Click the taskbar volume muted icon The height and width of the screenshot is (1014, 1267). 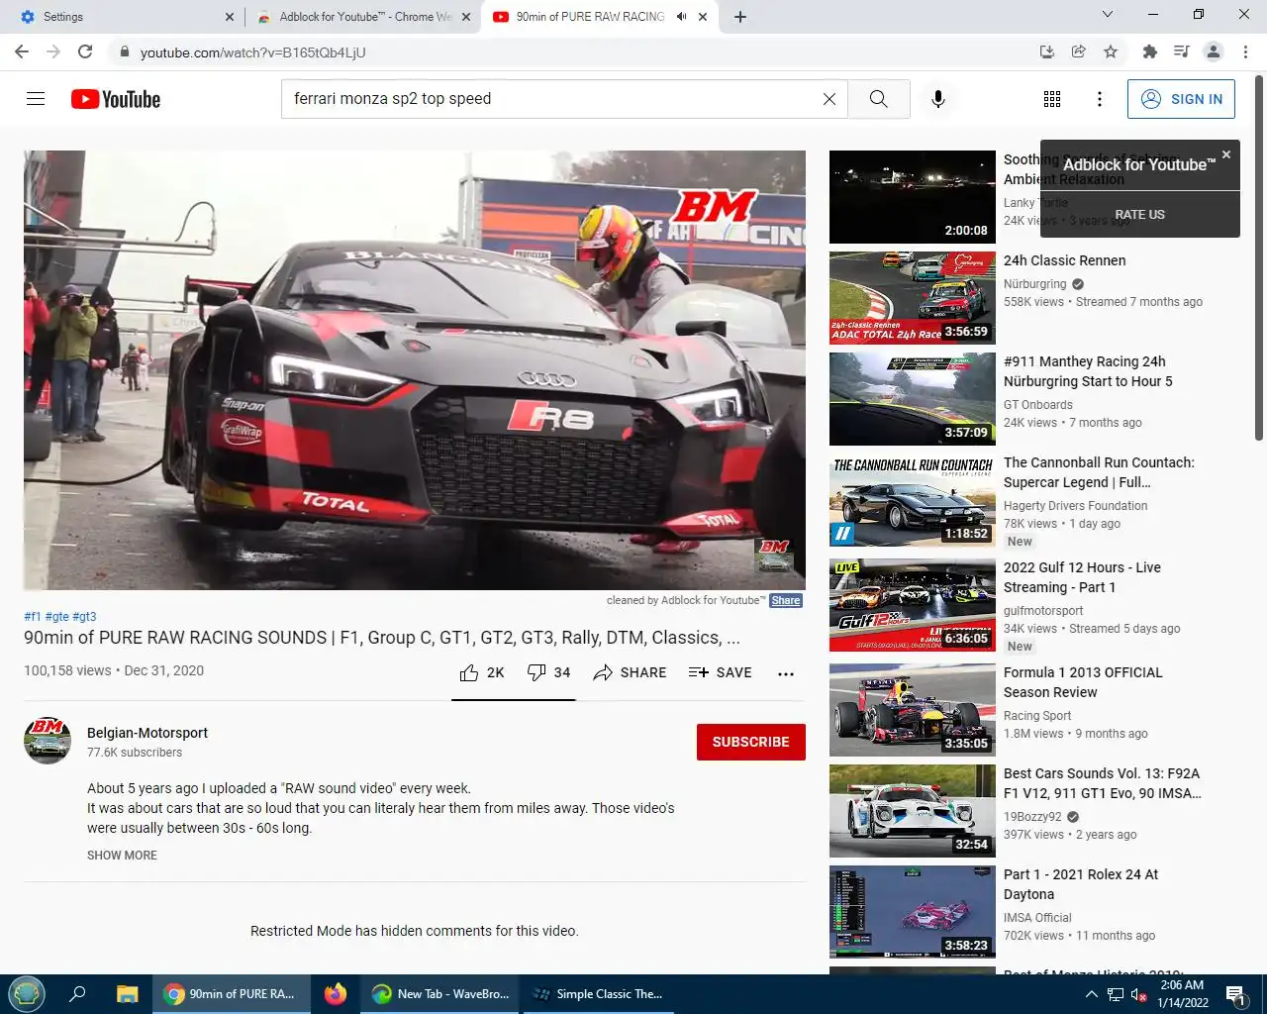click(x=1139, y=994)
